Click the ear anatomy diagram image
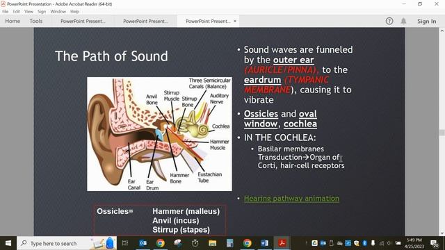Image resolution: width=445 pixels, height=250 pixels. tap(159, 134)
